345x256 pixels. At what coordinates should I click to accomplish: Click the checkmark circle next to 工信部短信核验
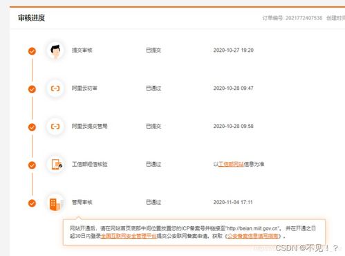pyautogui.click(x=32, y=165)
